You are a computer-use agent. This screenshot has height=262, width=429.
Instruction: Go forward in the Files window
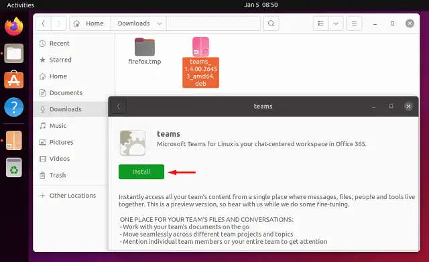point(58,23)
